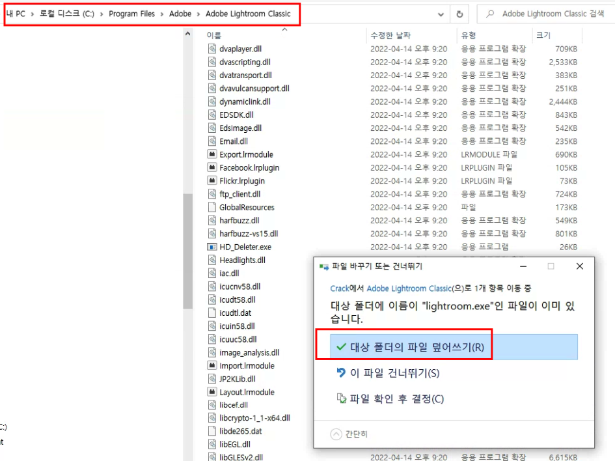Click the HD_Deleter.exe application icon

coord(212,247)
